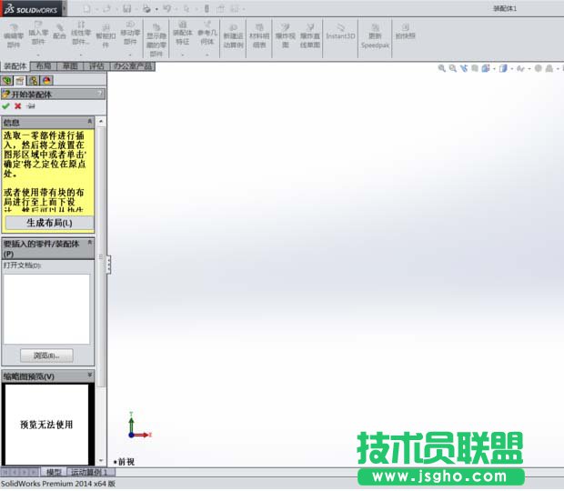
Task: Switch to the 草图 tab
Action: [x=70, y=66]
